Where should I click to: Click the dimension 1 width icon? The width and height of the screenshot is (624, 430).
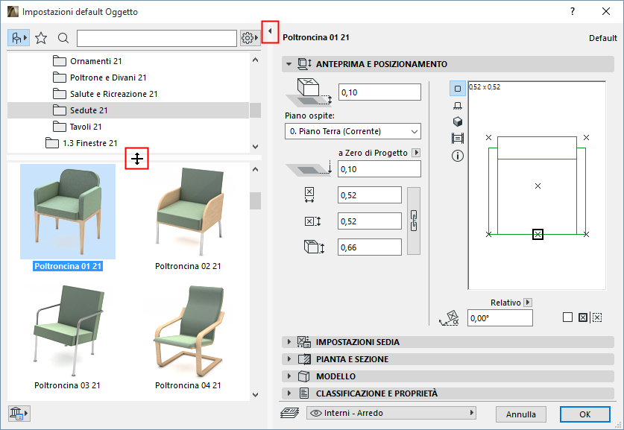309,195
